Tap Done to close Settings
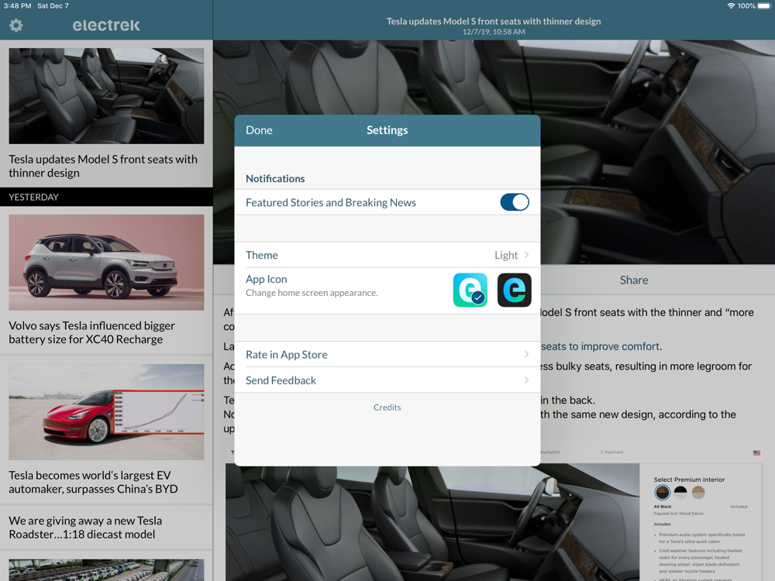Screen dimensions: 775x581 259,130
